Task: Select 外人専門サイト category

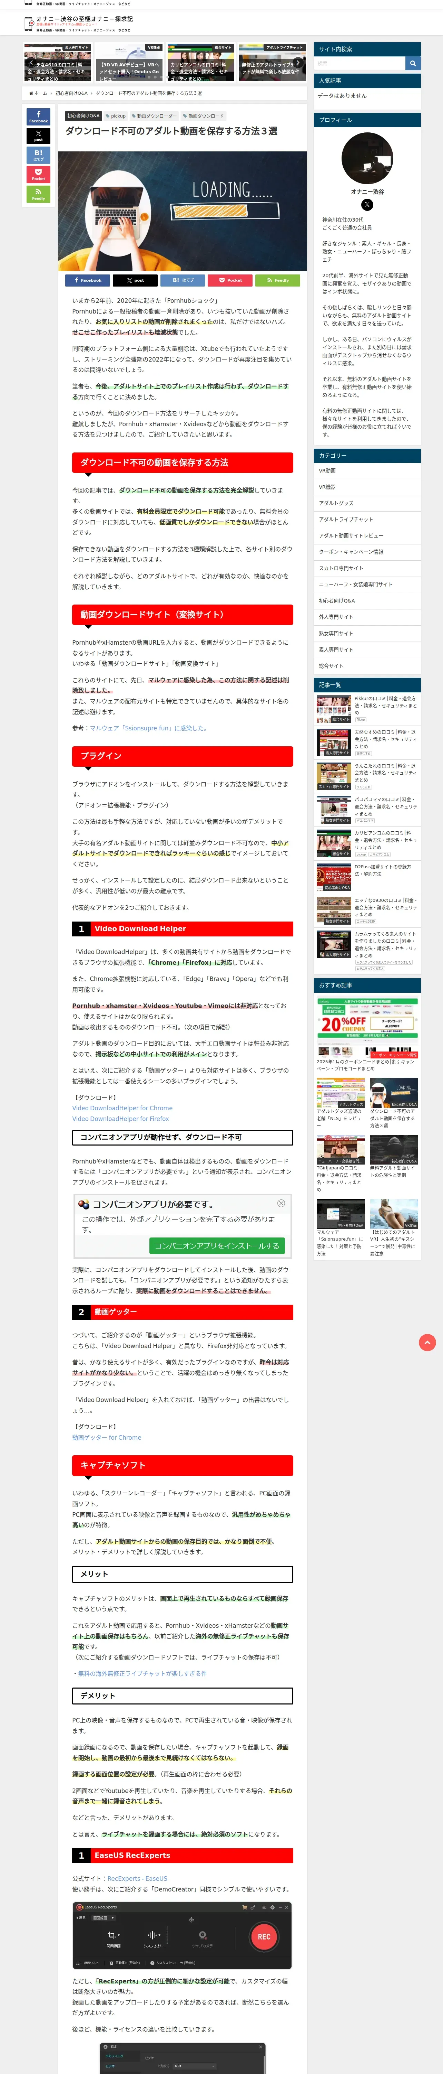Action: click(x=367, y=617)
